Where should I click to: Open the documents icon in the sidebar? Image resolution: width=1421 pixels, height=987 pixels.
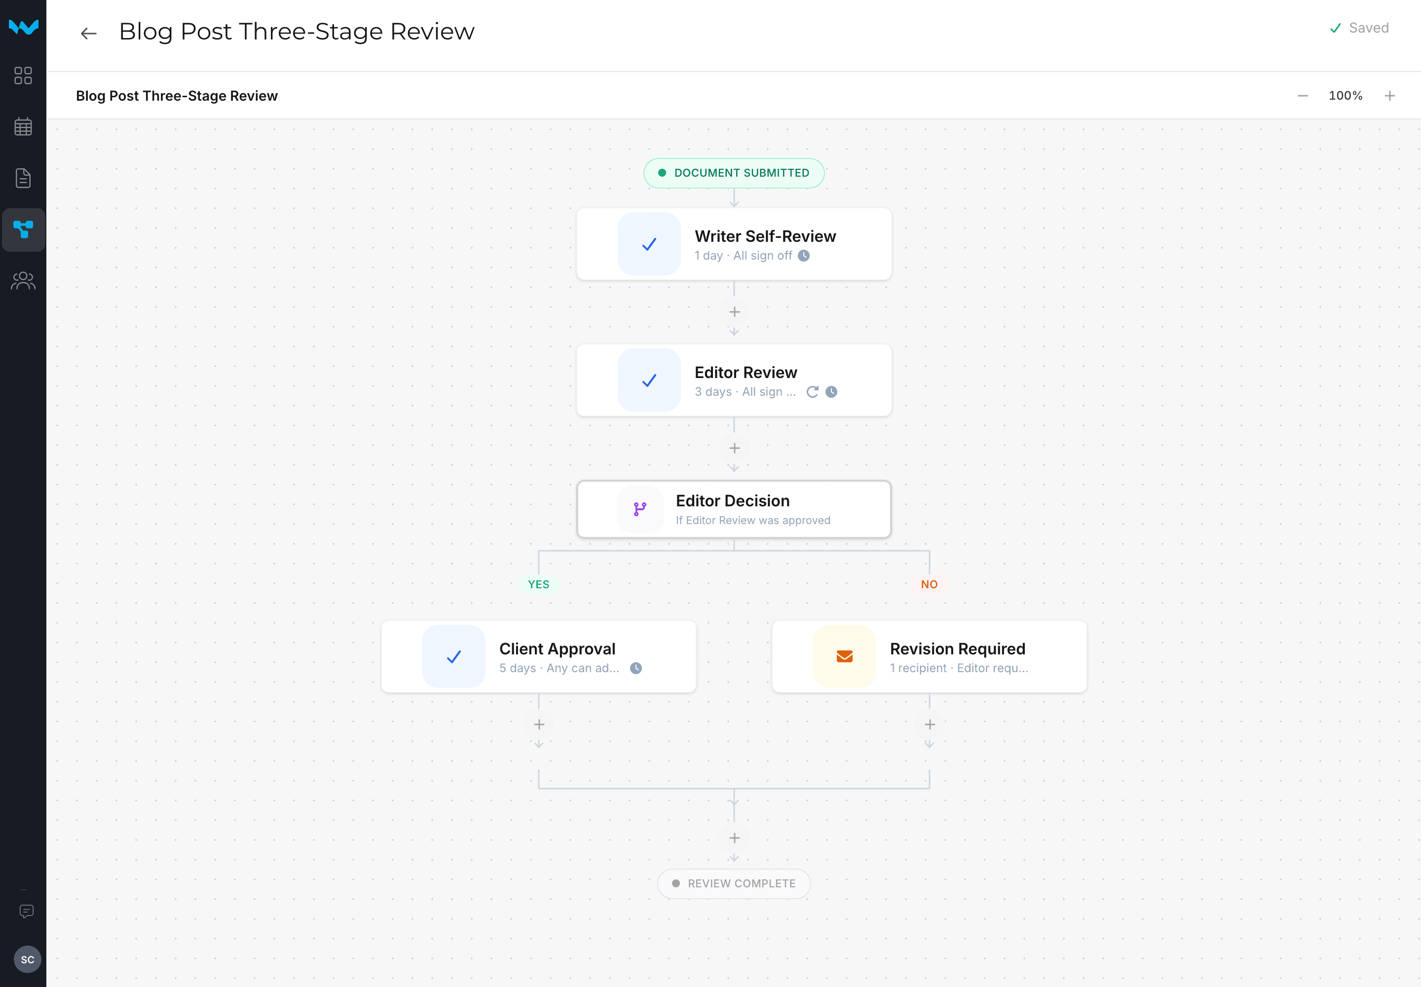24,178
